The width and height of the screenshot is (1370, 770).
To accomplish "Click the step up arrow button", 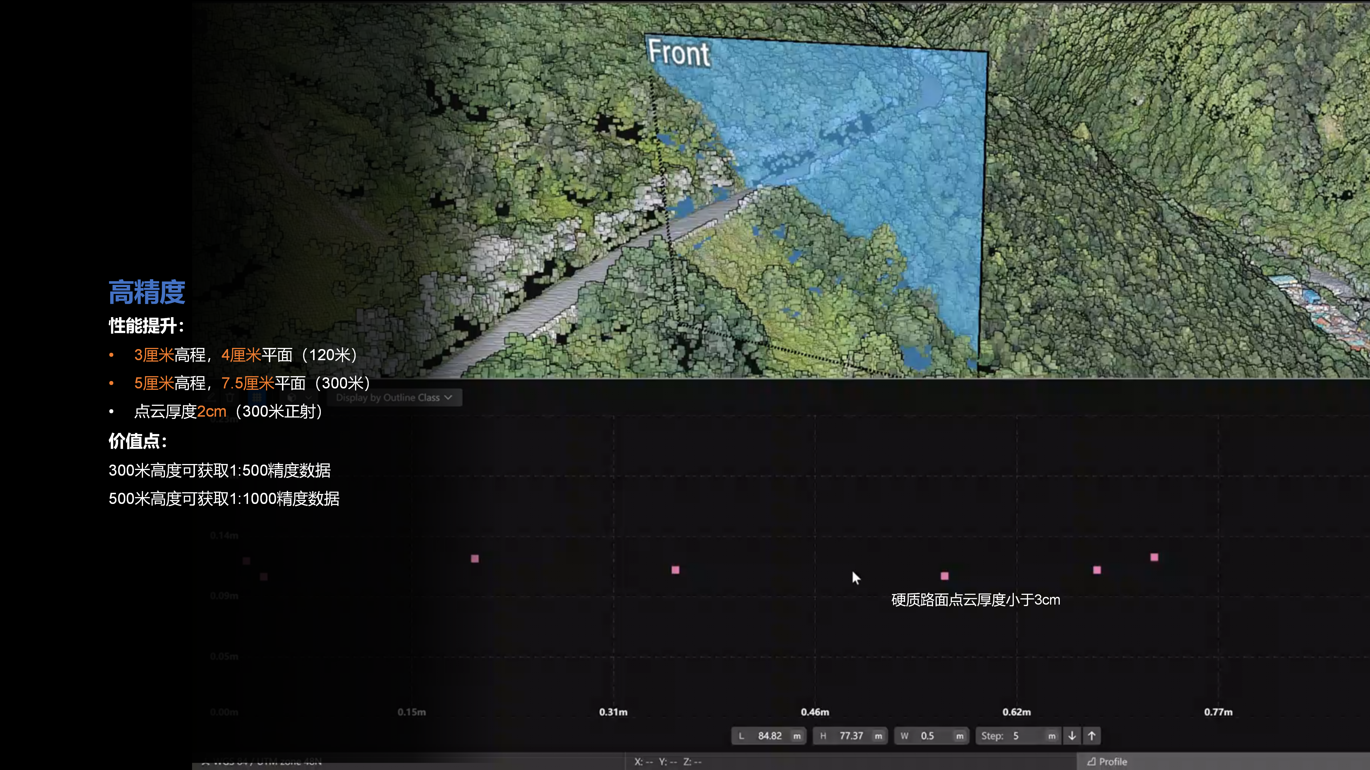I will (1092, 735).
